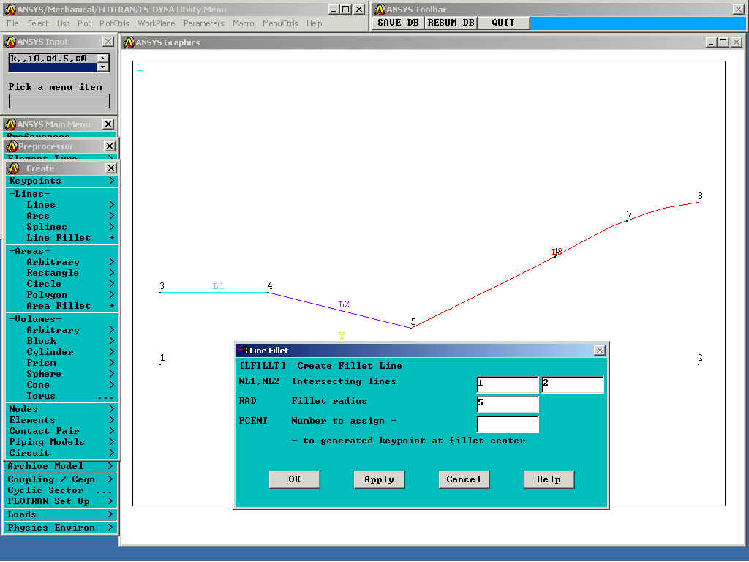Cancel the Line Fillet dialog
749x562 pixels.
pyautogui.click(x=464, y=479)
